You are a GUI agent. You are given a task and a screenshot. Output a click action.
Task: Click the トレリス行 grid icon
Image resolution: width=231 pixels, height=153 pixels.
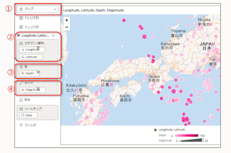tap(21, 27)
